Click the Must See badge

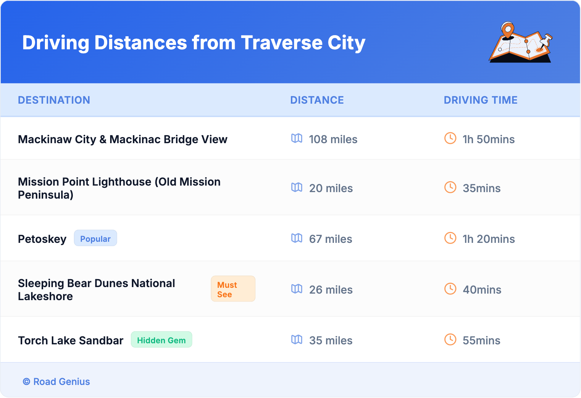pyautogui.click(x=233, y=289)
